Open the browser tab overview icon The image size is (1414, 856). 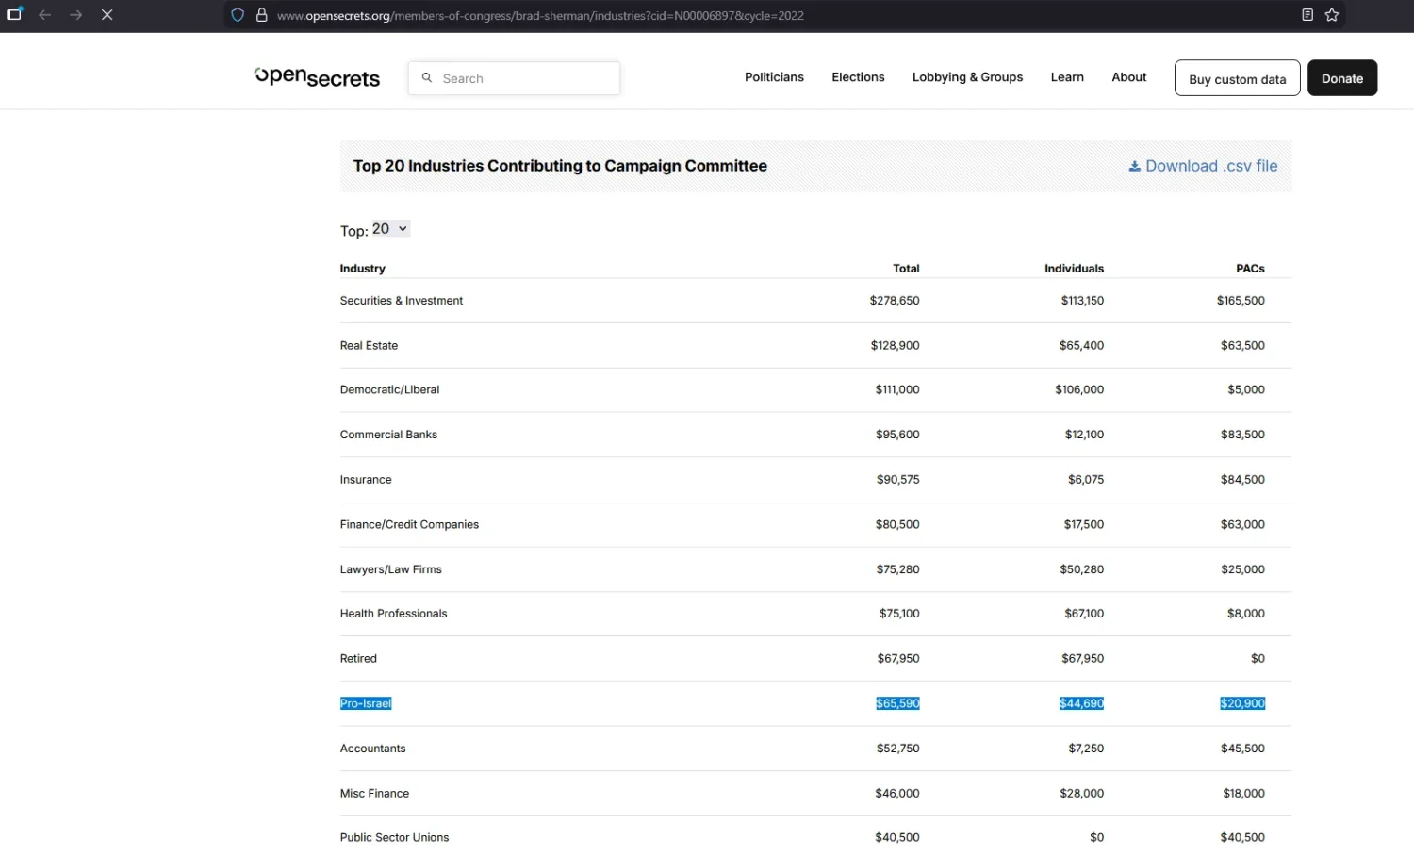[x=14, y=14]
